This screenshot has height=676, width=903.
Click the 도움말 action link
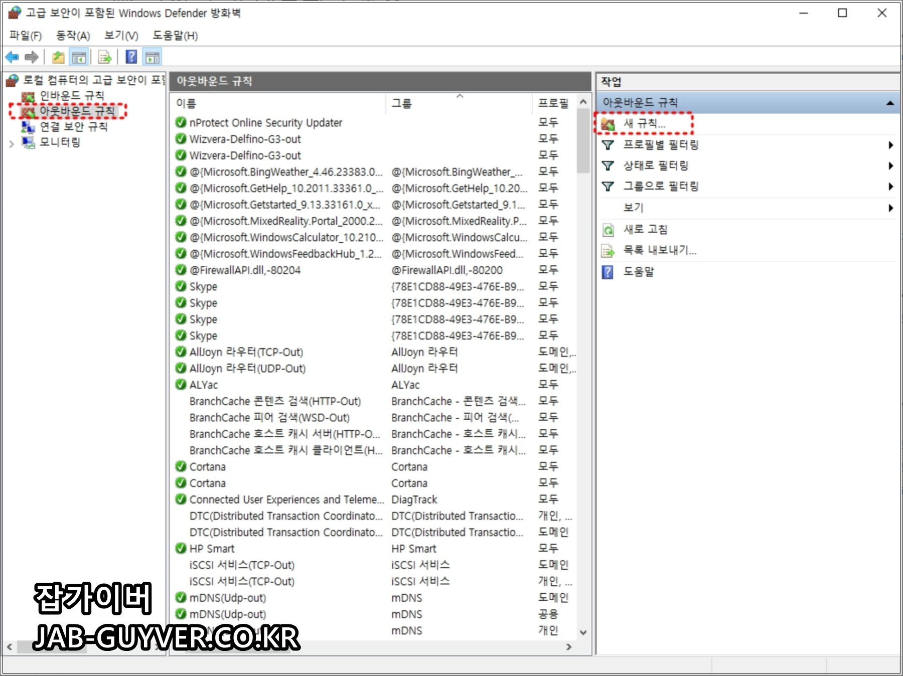pos(639,272)
